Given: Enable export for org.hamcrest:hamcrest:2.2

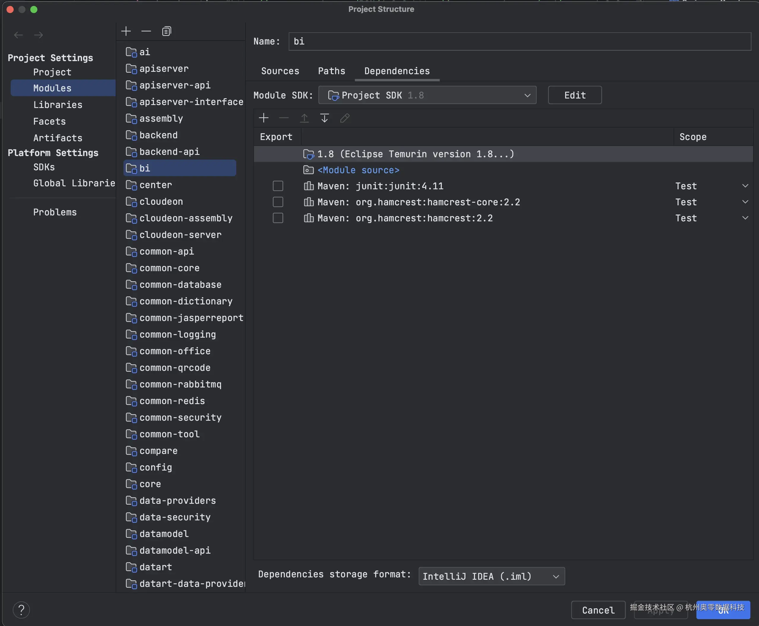Looking at the screenshot, I should click(278, 218).
